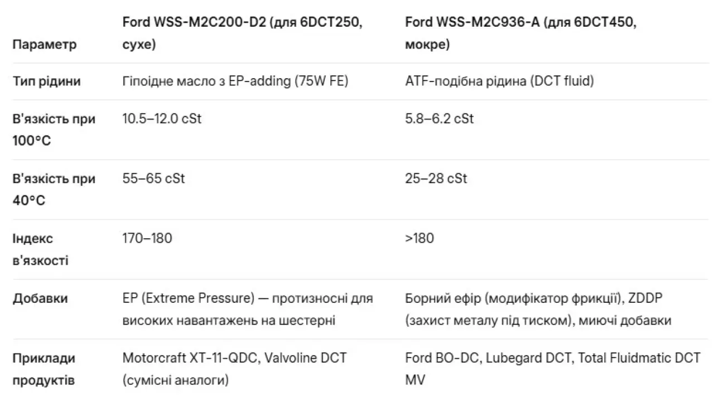Click the "170–180" viscosity index value
This screenshot has height=415, width=723.
(147, 238)
